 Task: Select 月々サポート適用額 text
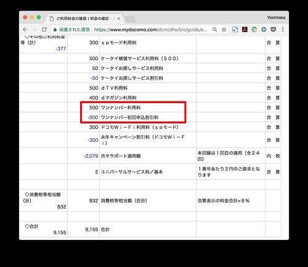(x=121, y=156)
